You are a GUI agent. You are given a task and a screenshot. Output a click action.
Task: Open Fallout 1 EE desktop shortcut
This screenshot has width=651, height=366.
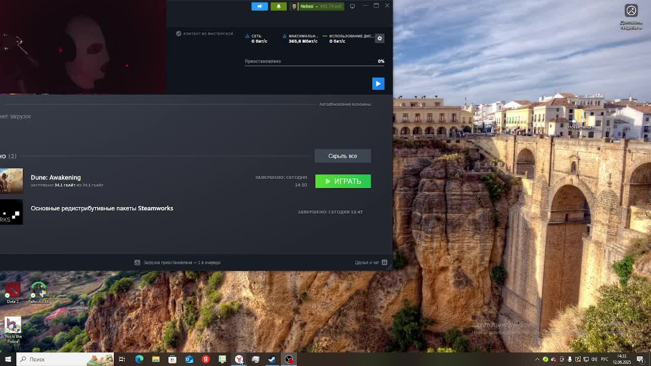point(39,293)
